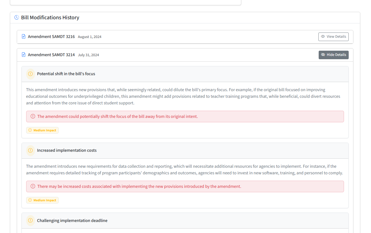Click warning icon for Potential shift in bill's focus
Image resolution: width=371 pixels, height=233 pixels.
(x=31, y=74)
